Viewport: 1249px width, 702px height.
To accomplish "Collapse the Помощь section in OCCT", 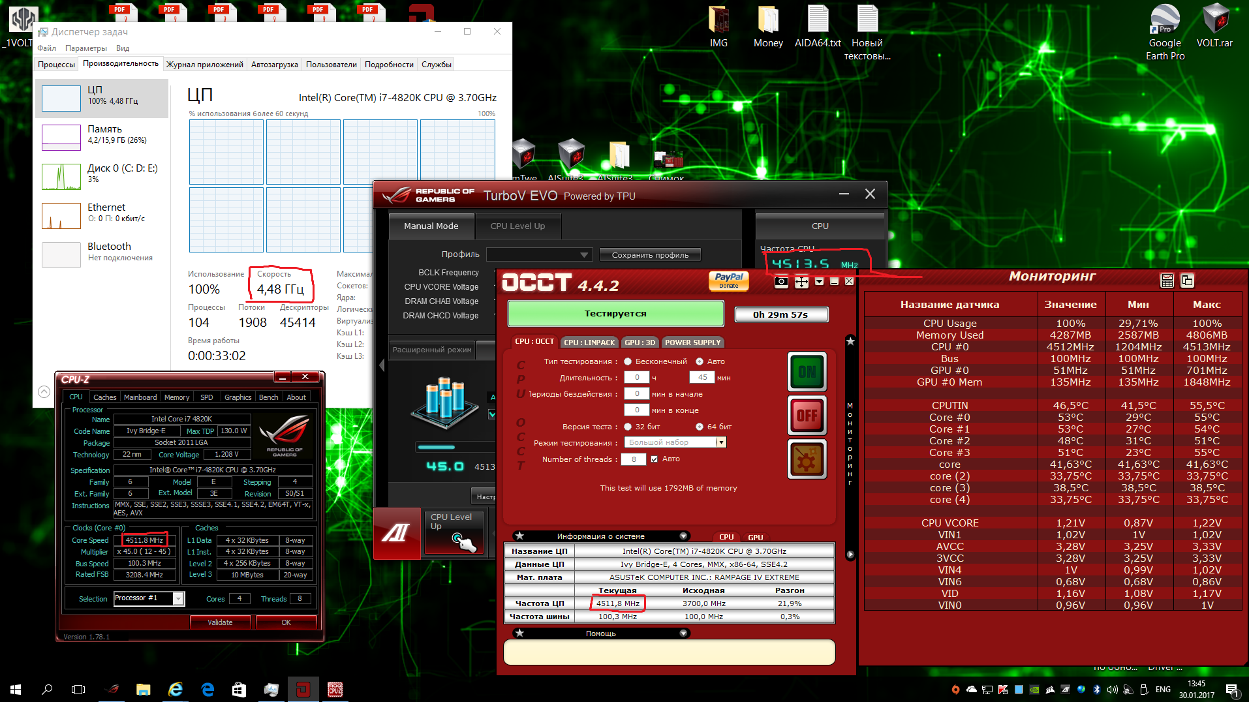I will 683,633.
